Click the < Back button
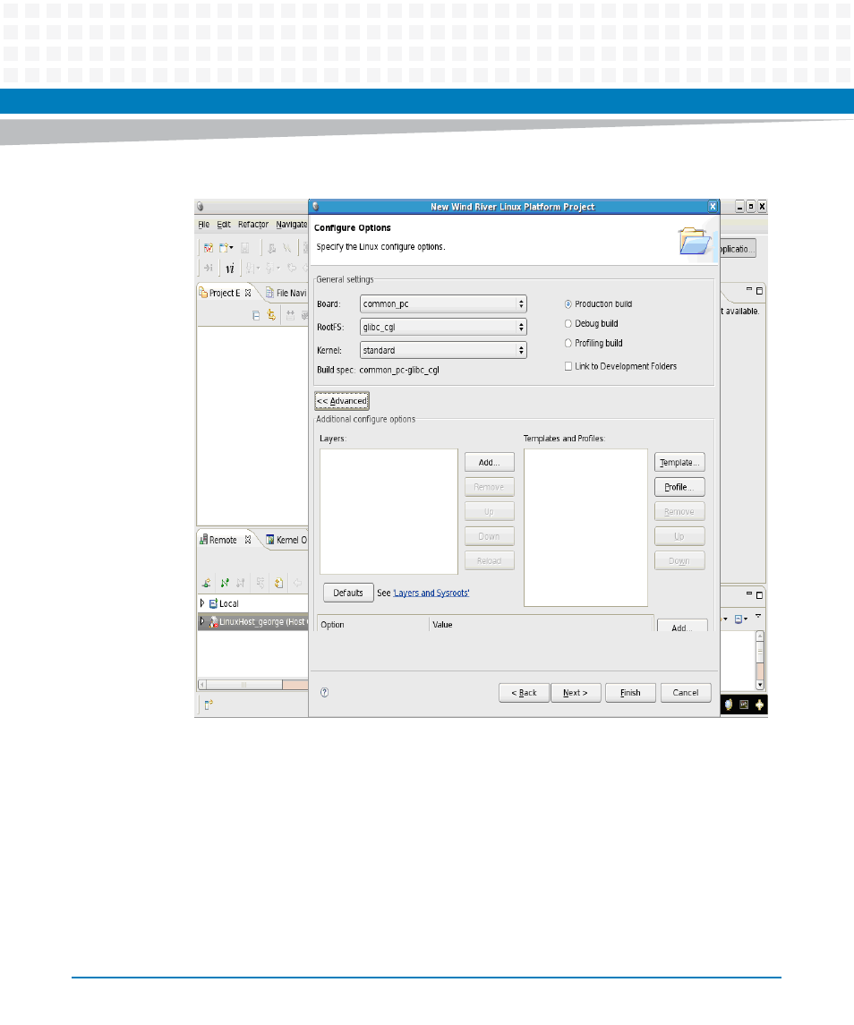 [524, 693]
